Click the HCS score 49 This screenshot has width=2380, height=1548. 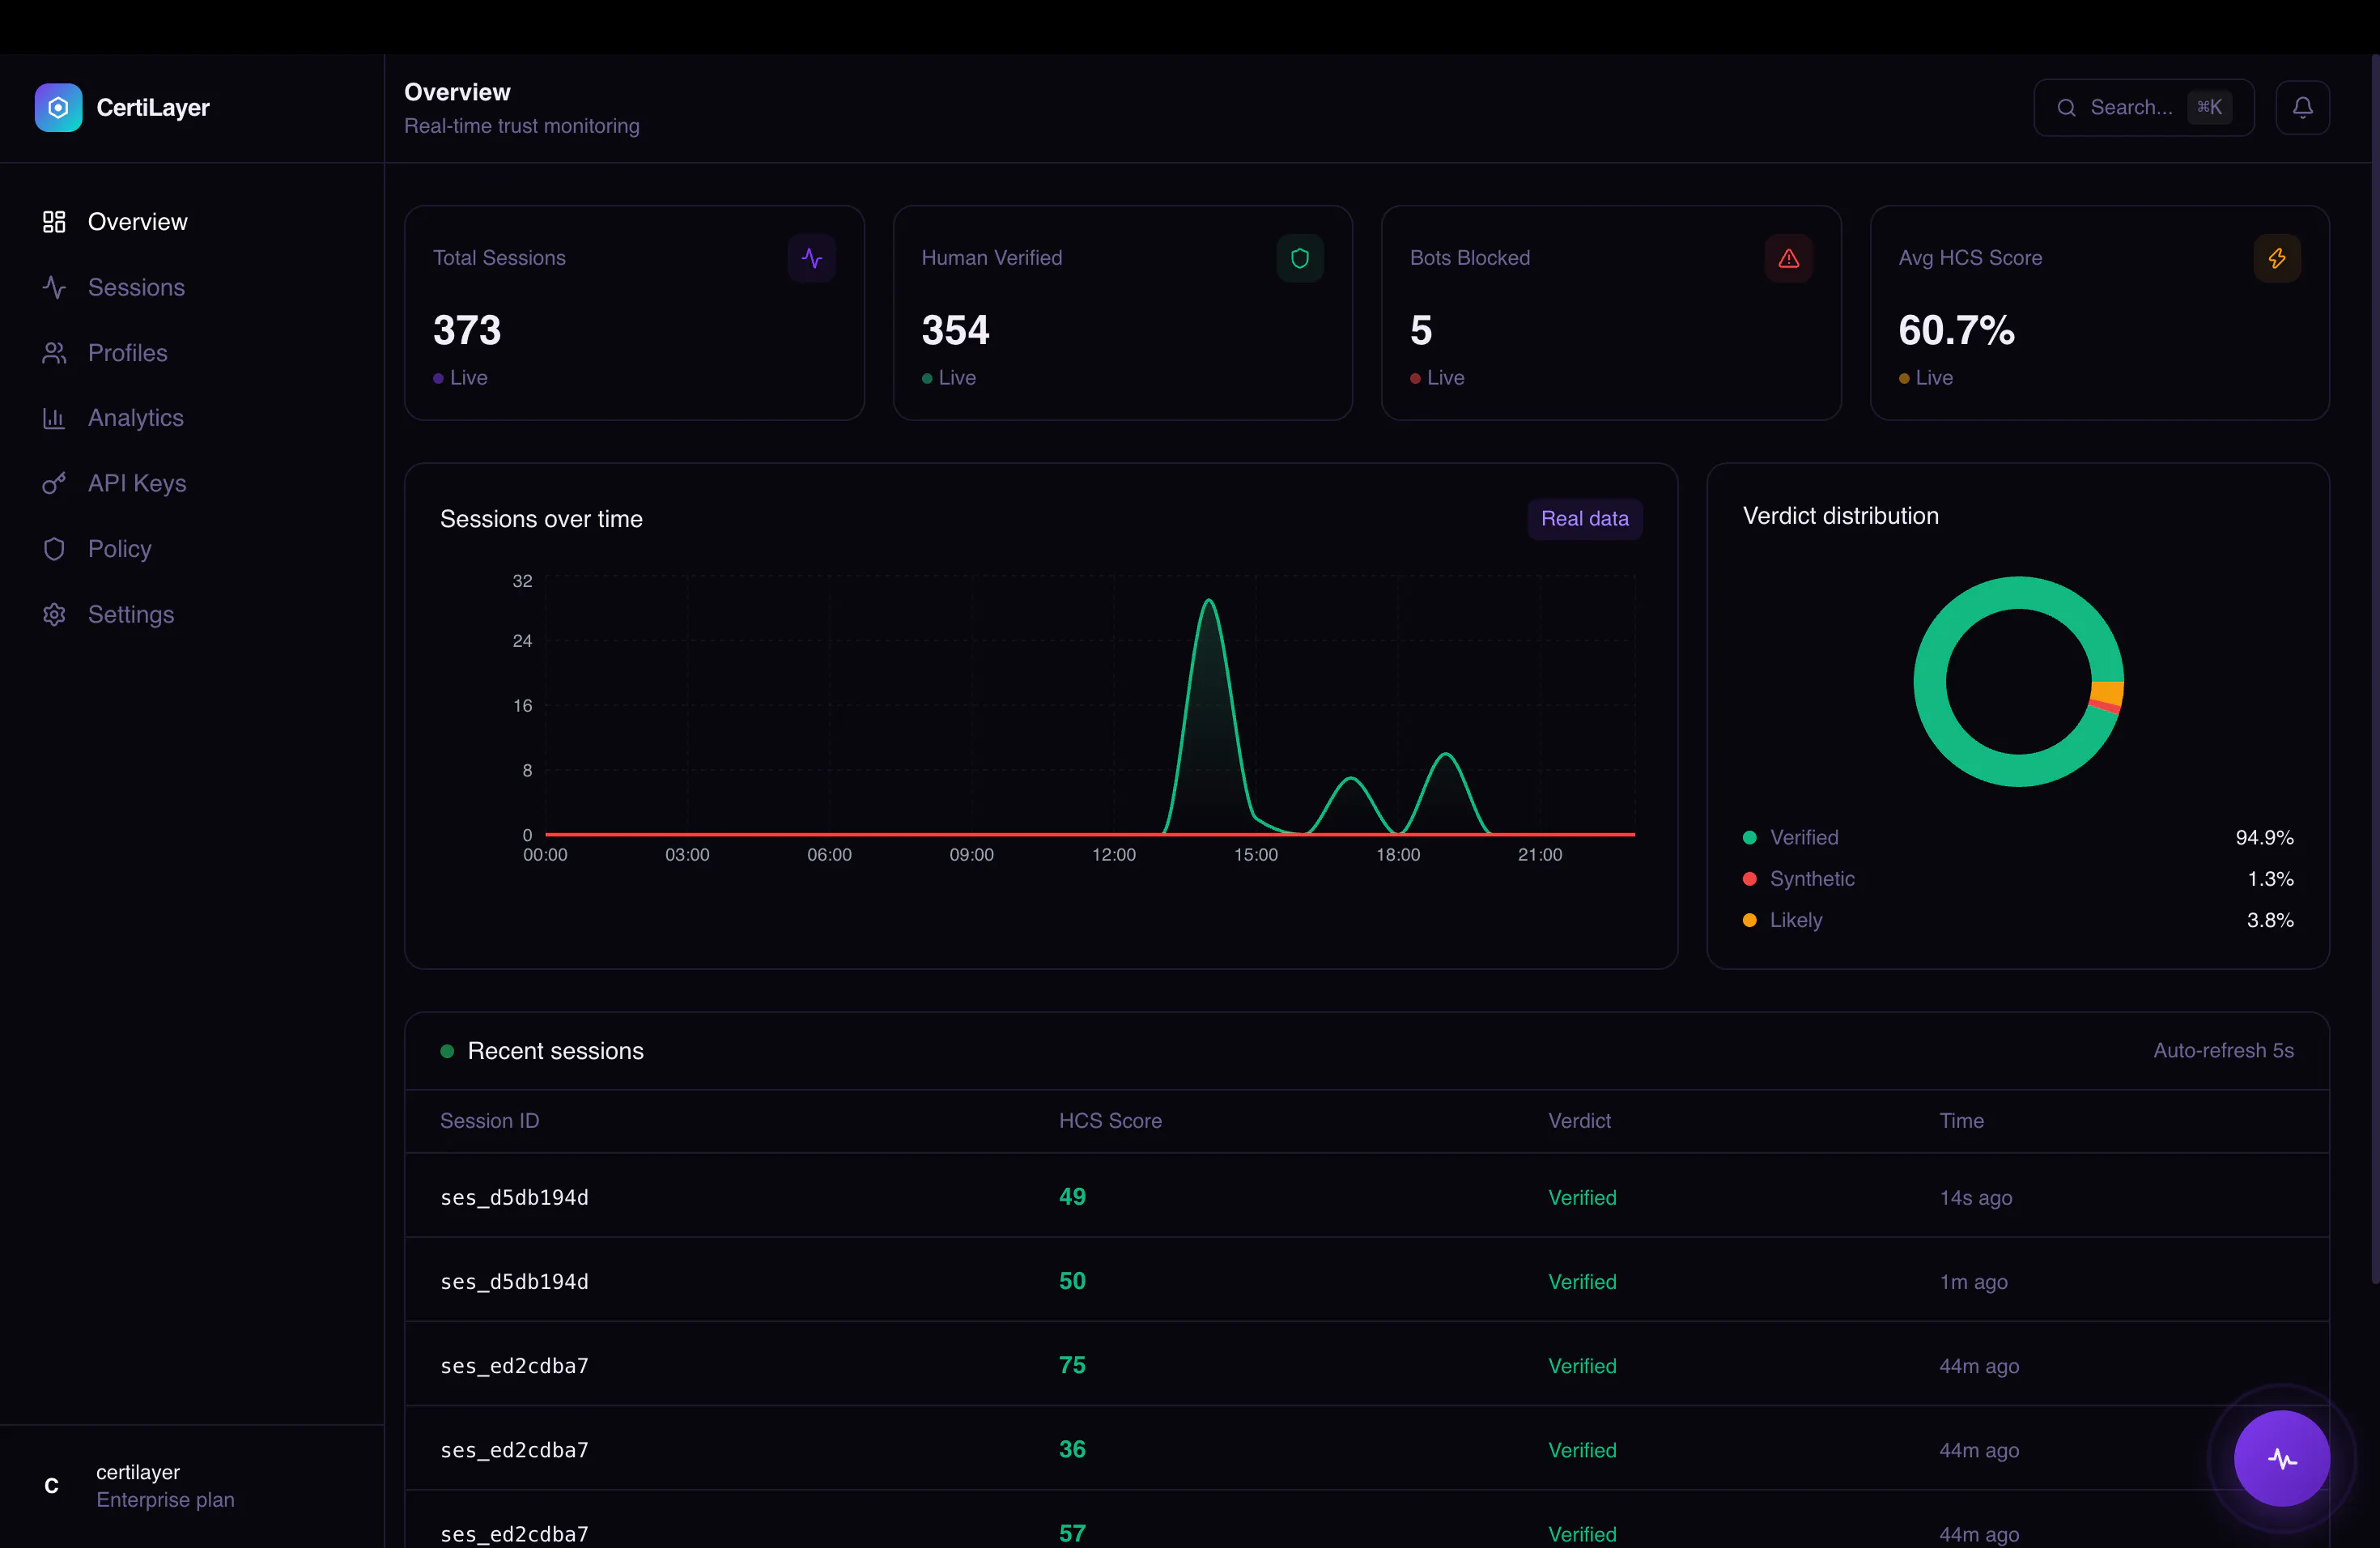pyautogui.click(x=1072, y=1197)
